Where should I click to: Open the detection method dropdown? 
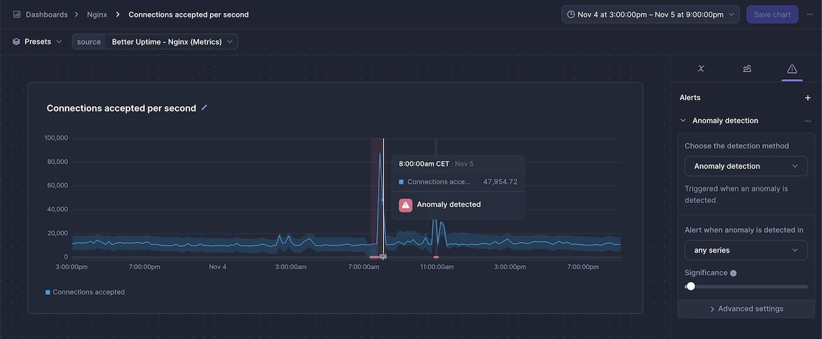pos(746,166)
